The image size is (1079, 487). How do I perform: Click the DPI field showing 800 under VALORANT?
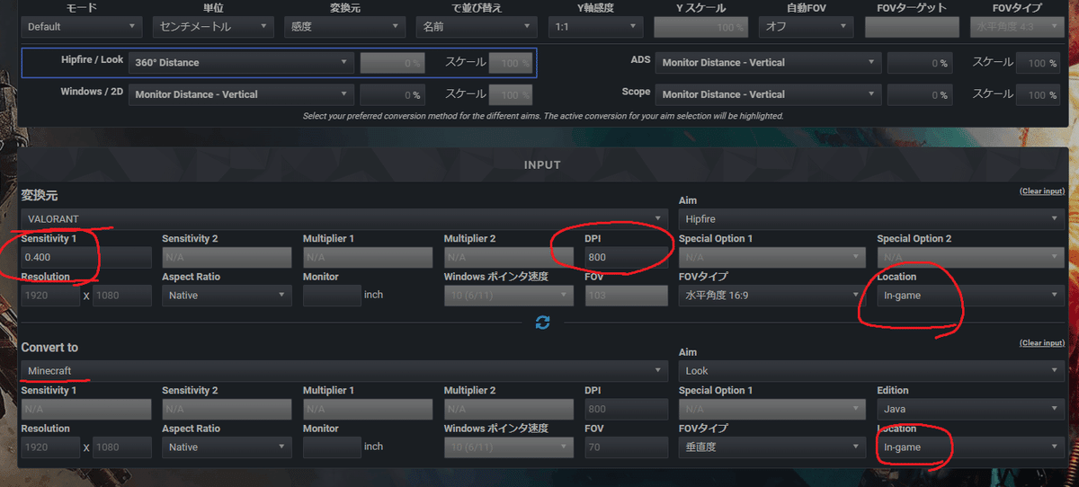pyautogui.click(x=627, y=257)
